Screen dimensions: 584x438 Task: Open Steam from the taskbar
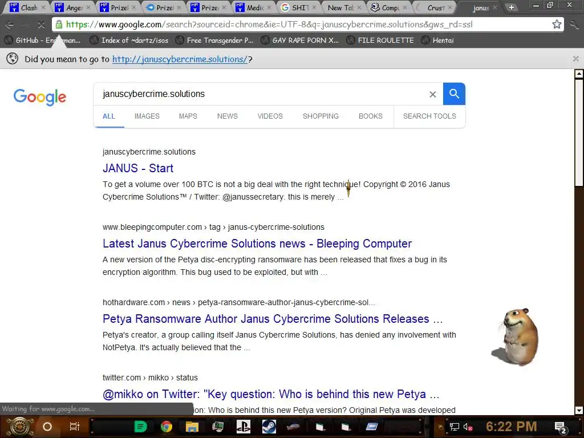tap(269, 427)
